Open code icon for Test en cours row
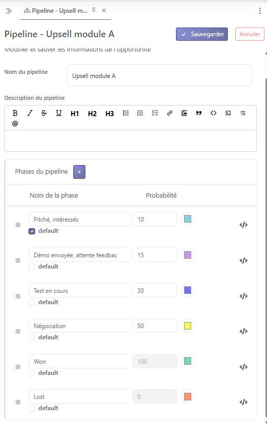The width and height of the screenshot is (267, 431). (244, 296)
